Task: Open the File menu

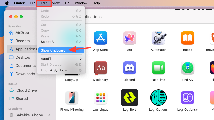Action: pos(33,3)
